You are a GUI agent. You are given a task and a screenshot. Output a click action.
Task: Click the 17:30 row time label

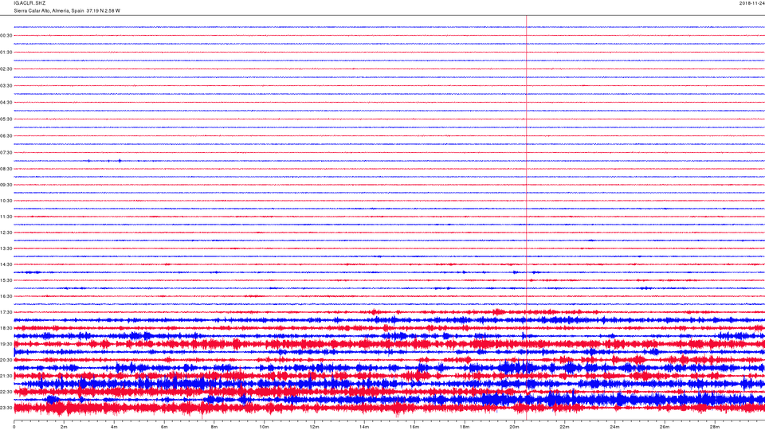coord(6,312)
